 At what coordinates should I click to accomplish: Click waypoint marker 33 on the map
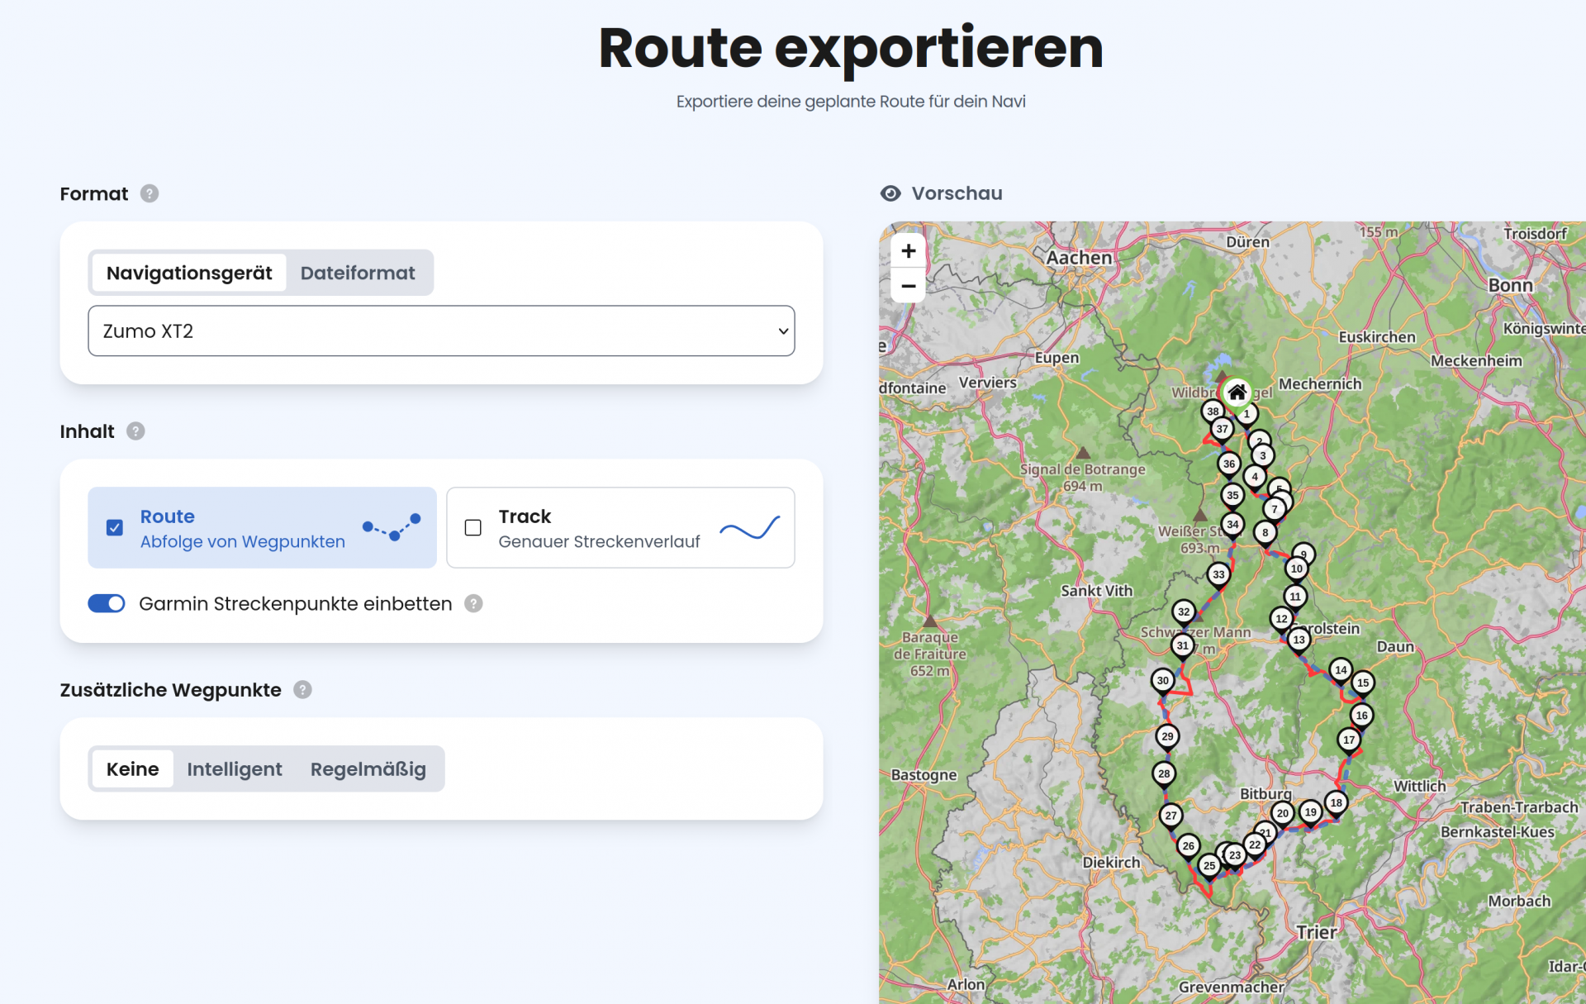pos(1218,574)
